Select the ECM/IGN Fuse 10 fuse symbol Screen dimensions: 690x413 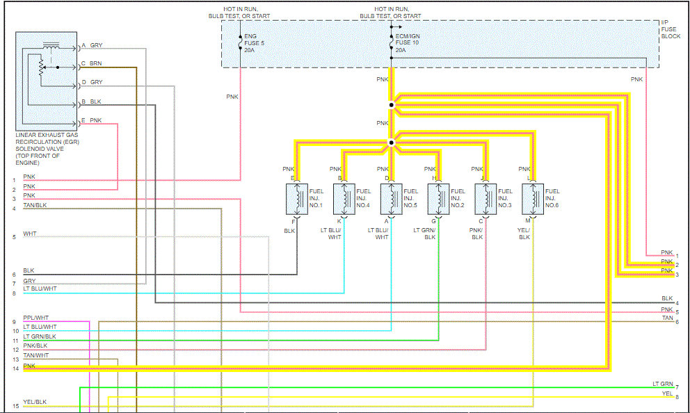tap(391, 42)
